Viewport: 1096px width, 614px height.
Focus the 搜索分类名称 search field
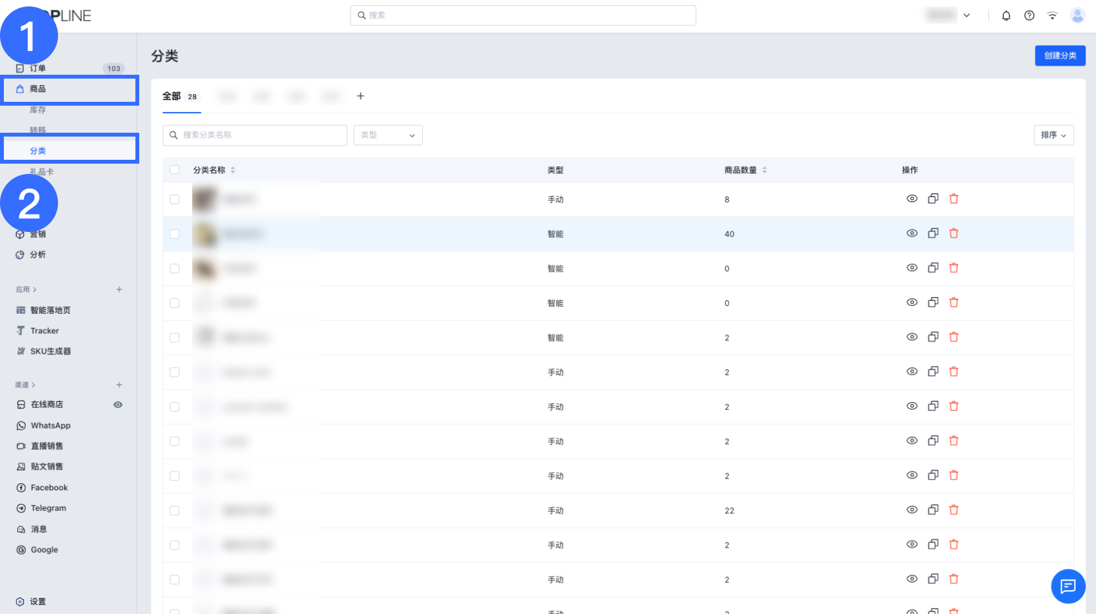pos(255,135)
